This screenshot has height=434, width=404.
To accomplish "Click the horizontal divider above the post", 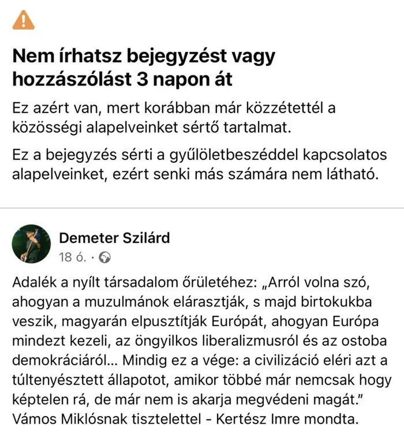I will point(202,208).
